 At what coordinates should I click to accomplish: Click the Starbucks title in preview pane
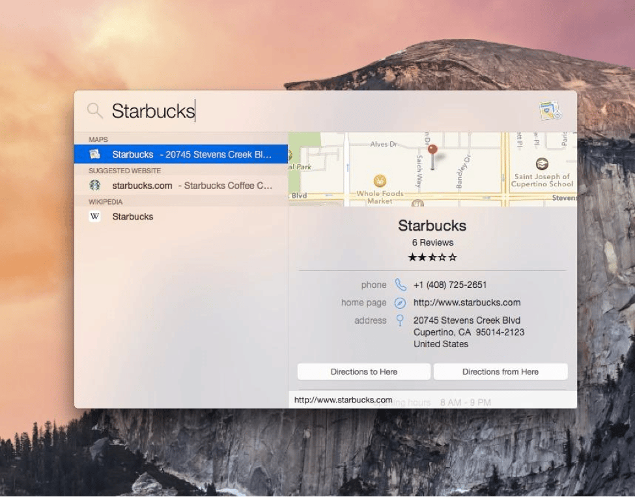[432, 225]
